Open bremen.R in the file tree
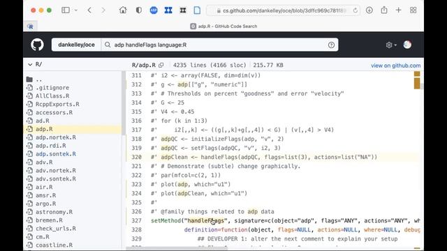Viewport: 447px width, 251px height. click(49, 220)
